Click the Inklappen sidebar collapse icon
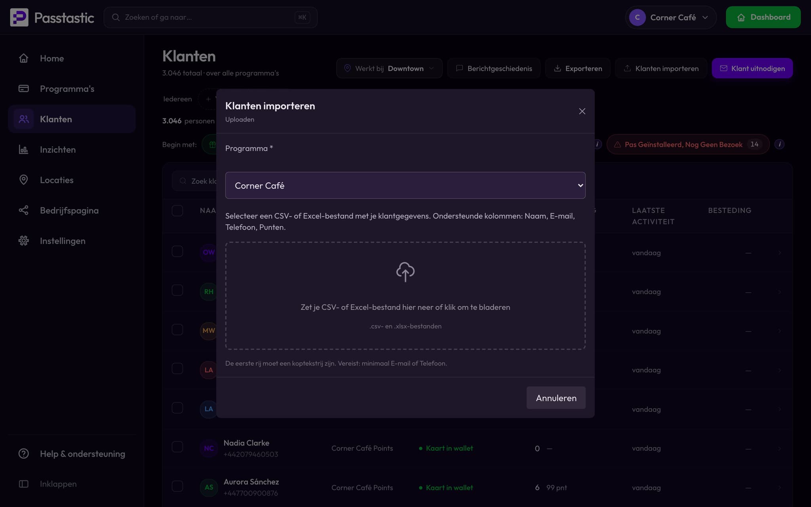This screenshot has width=811, height=507. point(24,484)
